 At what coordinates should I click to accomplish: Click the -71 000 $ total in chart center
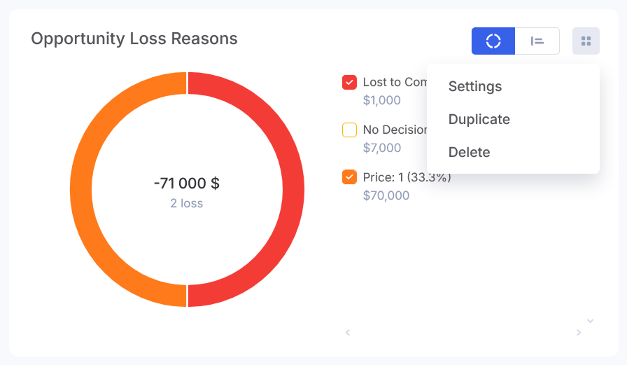point(187,184)
